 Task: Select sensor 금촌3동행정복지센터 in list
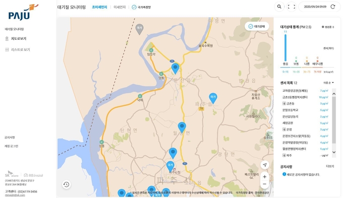[x=305, y=97]
